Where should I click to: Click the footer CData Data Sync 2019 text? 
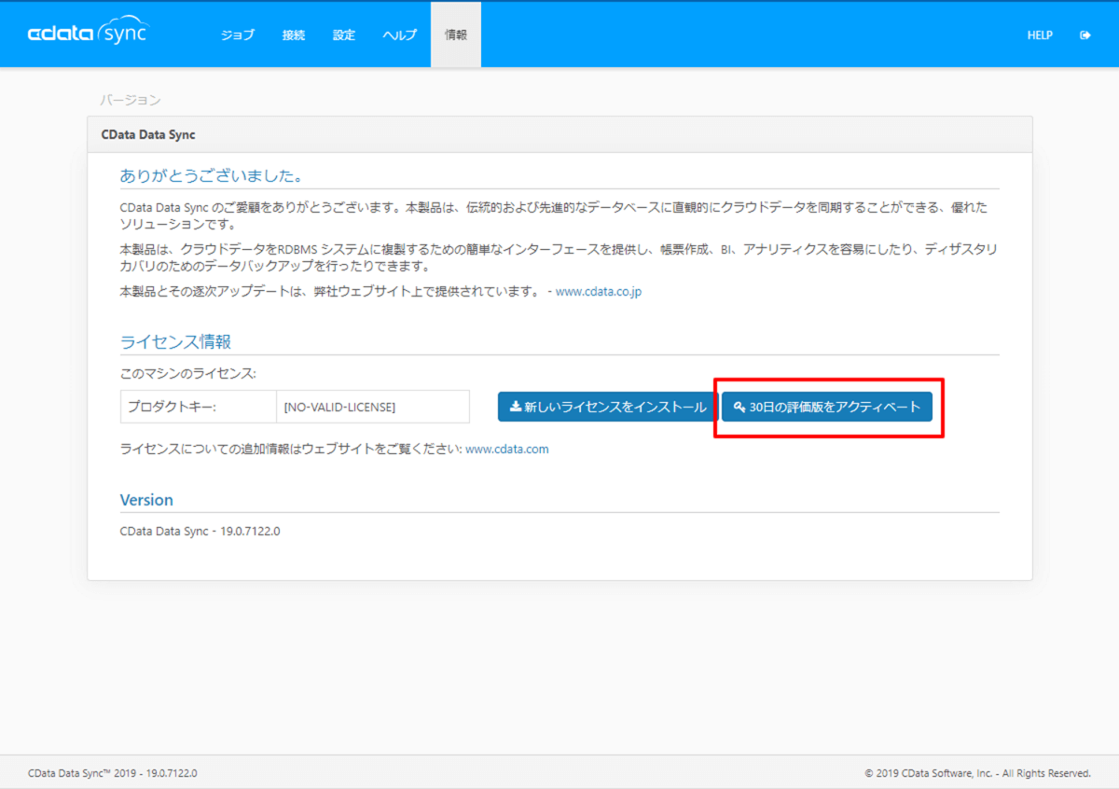pos(112,773)
